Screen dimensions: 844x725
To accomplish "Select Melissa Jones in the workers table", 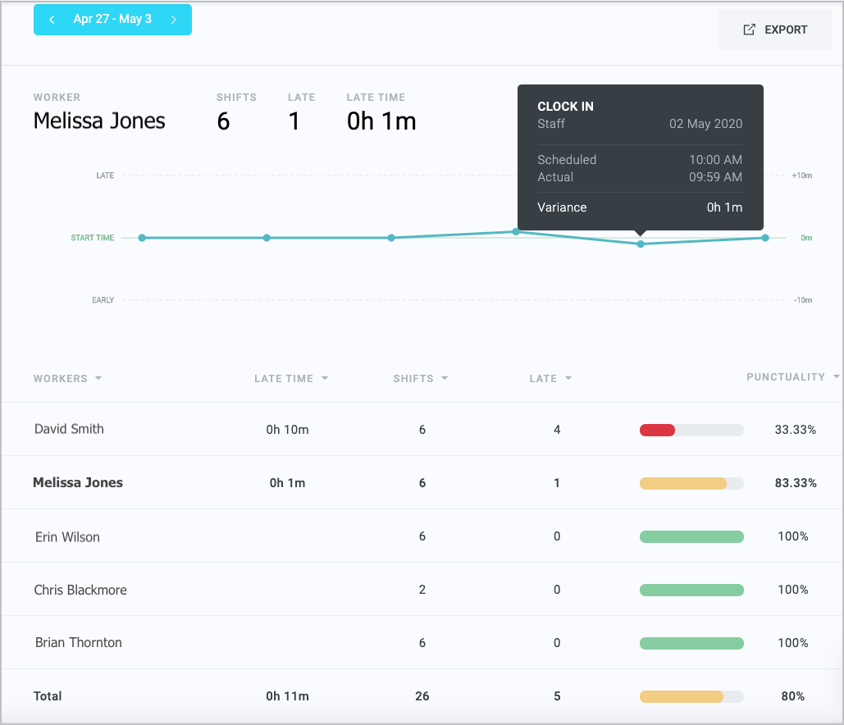I will point(78,483).
